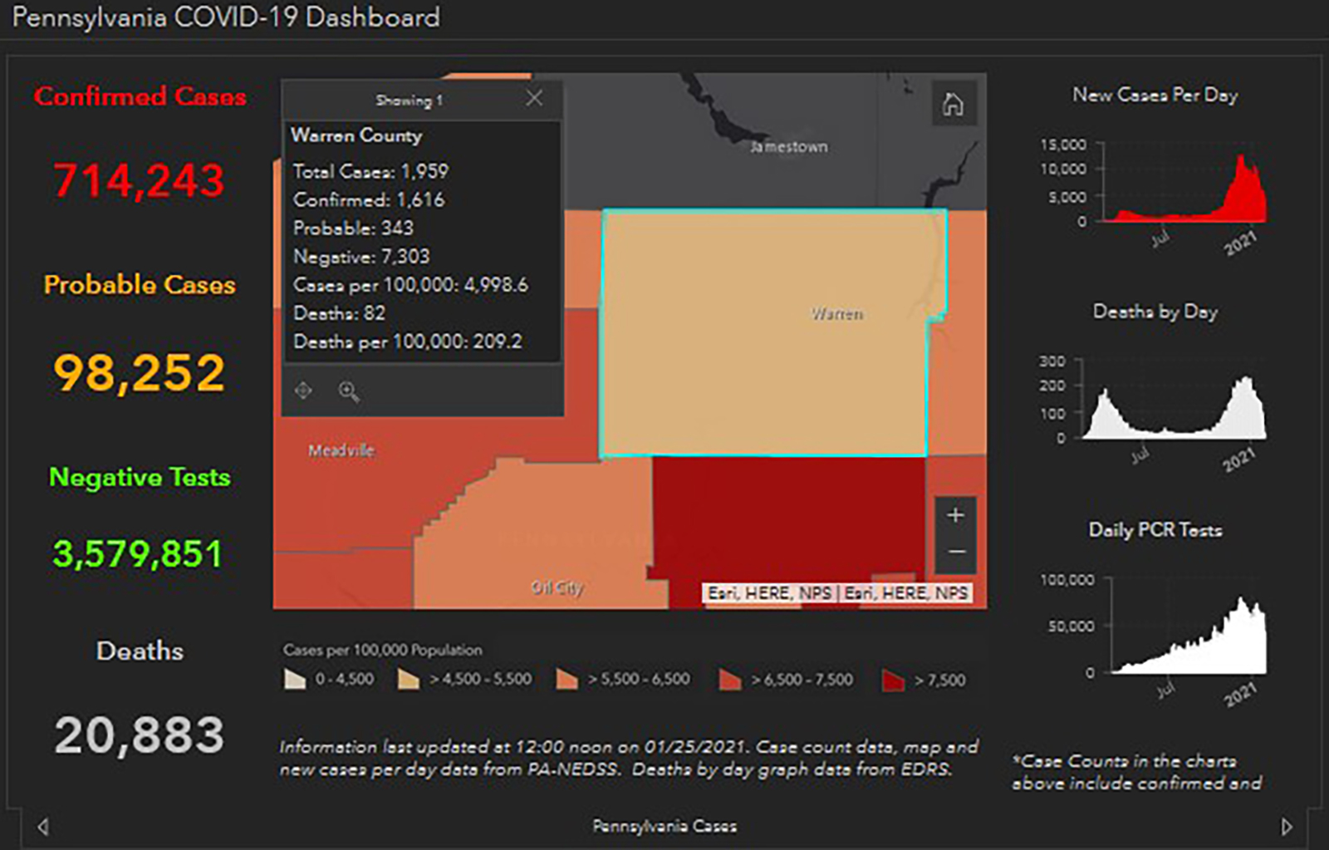
Task: Click the Jamestown map label
Action: (x=789, y=146)
